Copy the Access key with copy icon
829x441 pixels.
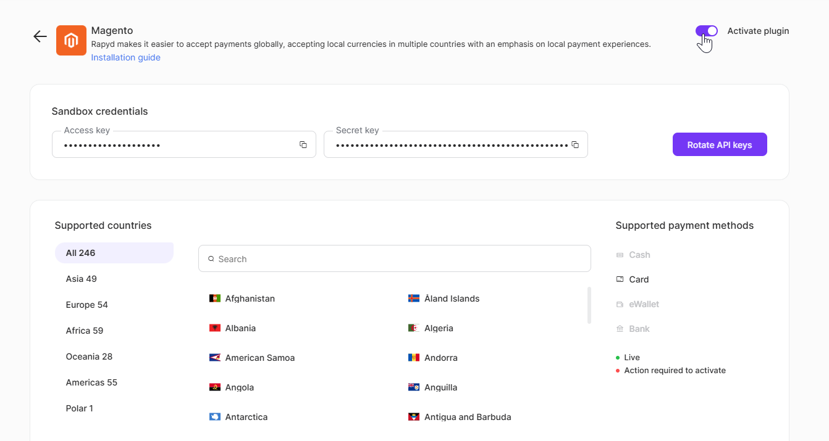click(x=303, y=145)
